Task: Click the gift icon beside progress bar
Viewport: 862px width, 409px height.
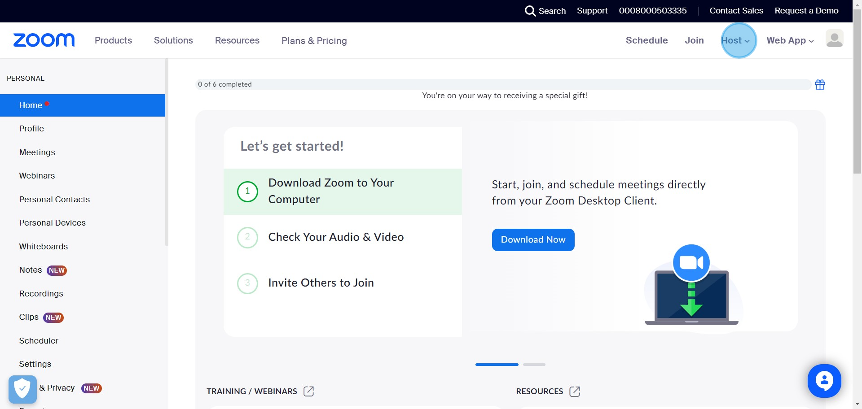Action: pyautogui.click(x=820, y=84)
